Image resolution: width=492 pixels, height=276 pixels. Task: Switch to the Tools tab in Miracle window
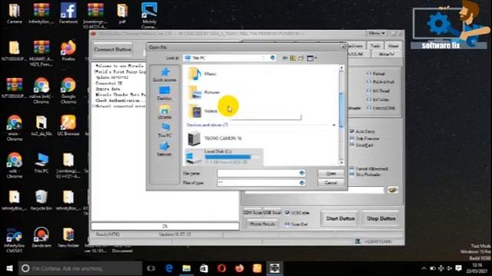click(x=375, y=46)
